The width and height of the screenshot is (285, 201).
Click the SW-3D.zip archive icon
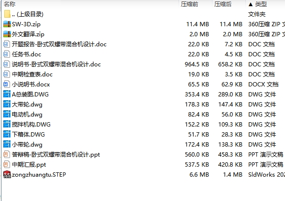7,24
